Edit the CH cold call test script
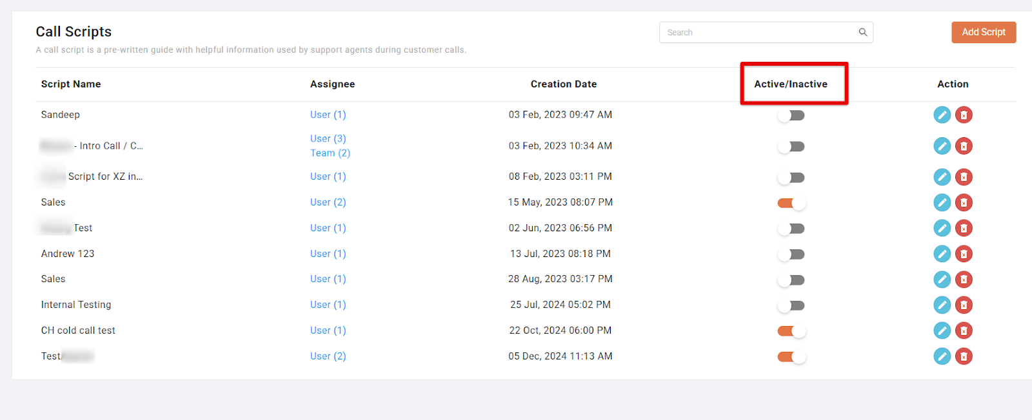Viewport: 1032px width, 420px height. [942, 330]
